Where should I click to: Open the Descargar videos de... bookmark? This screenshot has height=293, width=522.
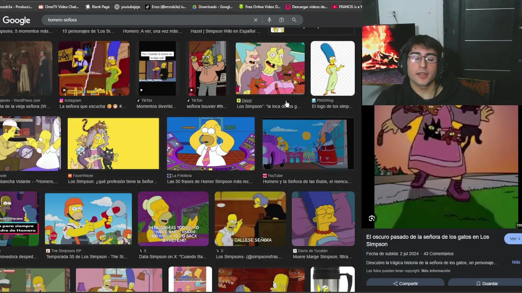[306, 7]
